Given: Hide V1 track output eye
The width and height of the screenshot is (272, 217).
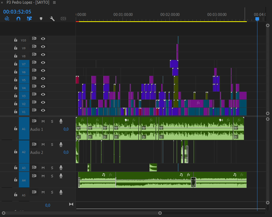Looking at the screenshot, I should pyautogui.click(x=43, y=110).
